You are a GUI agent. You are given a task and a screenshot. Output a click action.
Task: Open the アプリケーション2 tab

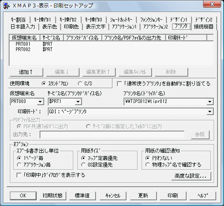156,27
